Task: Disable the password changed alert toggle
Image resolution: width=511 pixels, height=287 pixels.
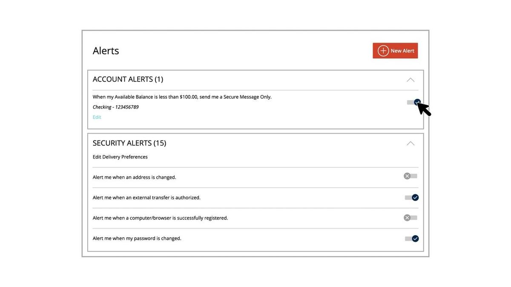Action: (x=412, y=238)
